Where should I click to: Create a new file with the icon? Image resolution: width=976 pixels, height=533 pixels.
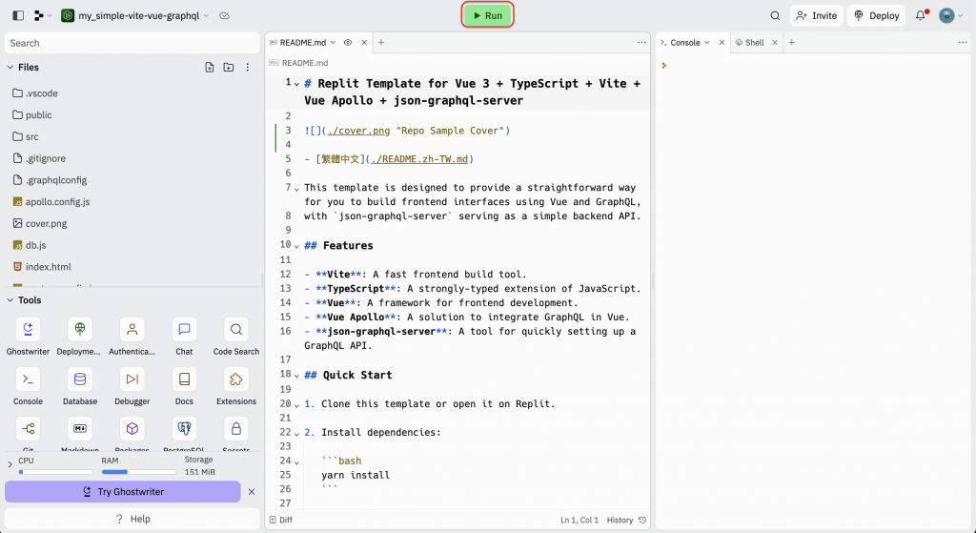209,68
